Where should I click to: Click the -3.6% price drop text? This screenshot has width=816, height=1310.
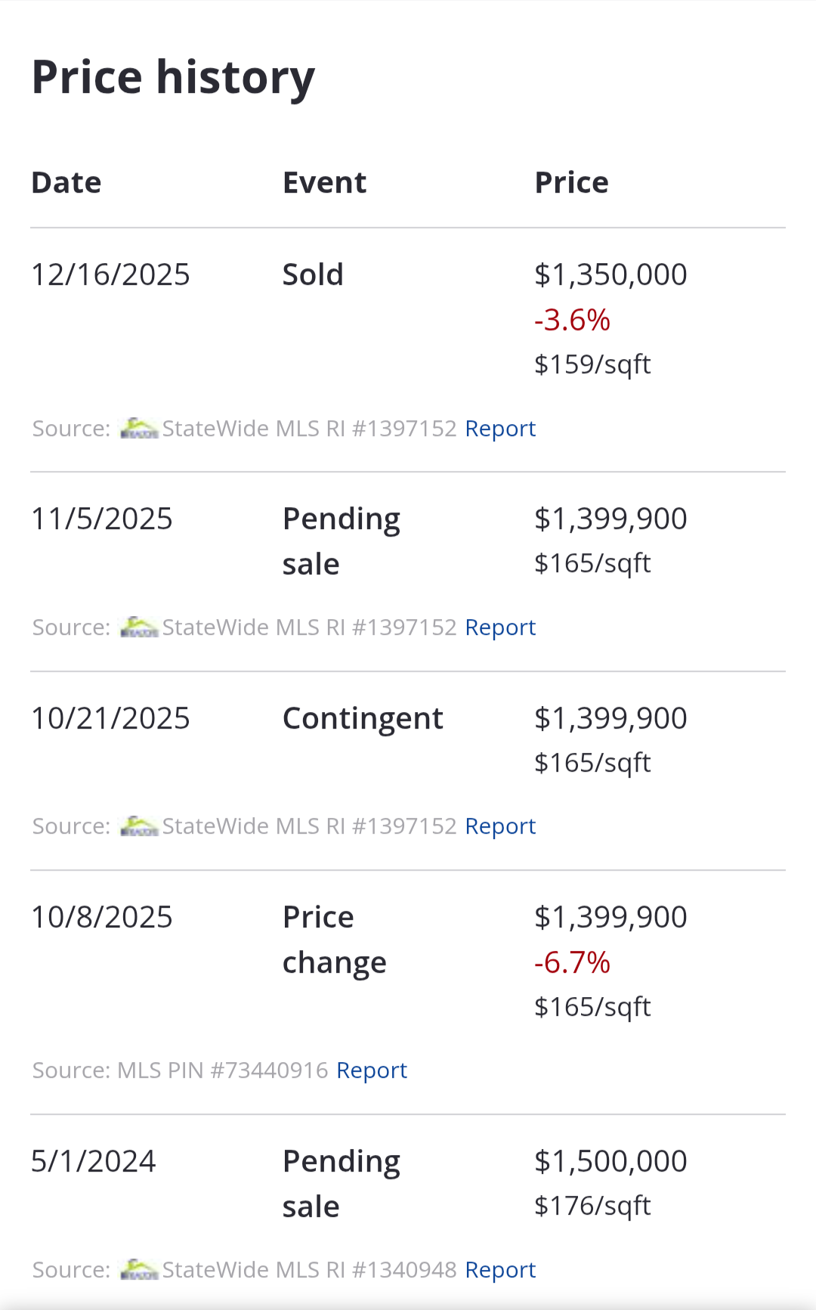[572, 320]
